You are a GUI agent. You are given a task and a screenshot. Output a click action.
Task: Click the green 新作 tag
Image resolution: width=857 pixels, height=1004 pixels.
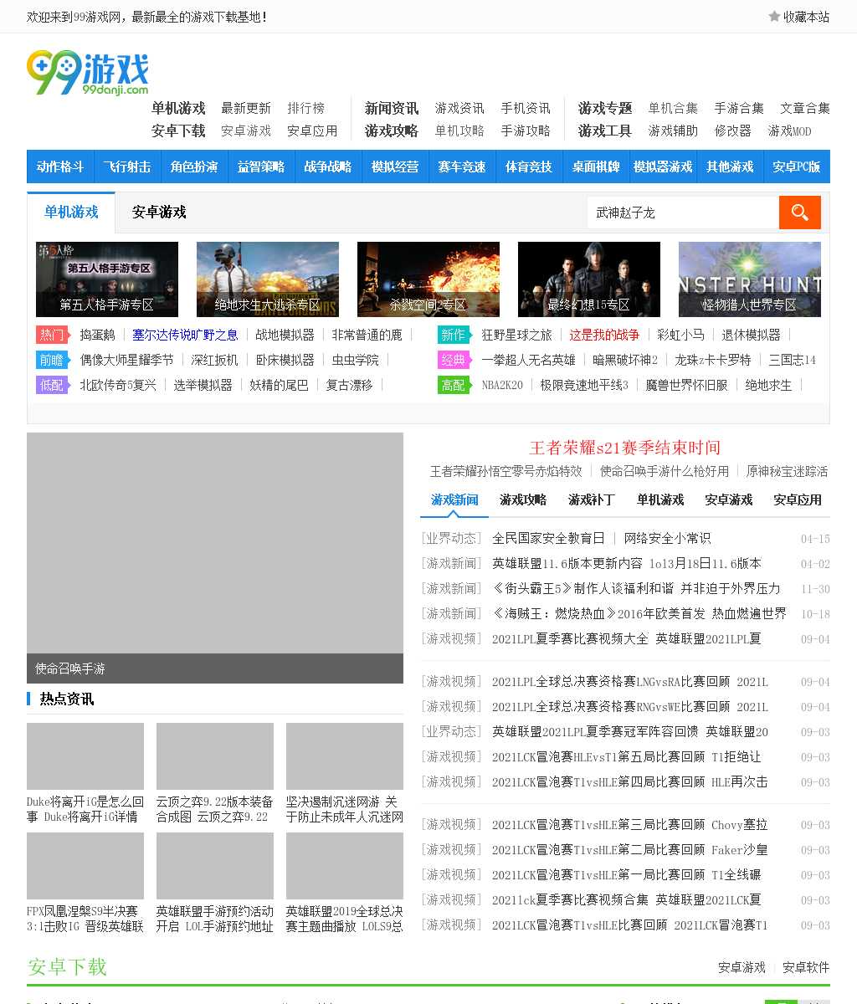click(x=454, y=335)
